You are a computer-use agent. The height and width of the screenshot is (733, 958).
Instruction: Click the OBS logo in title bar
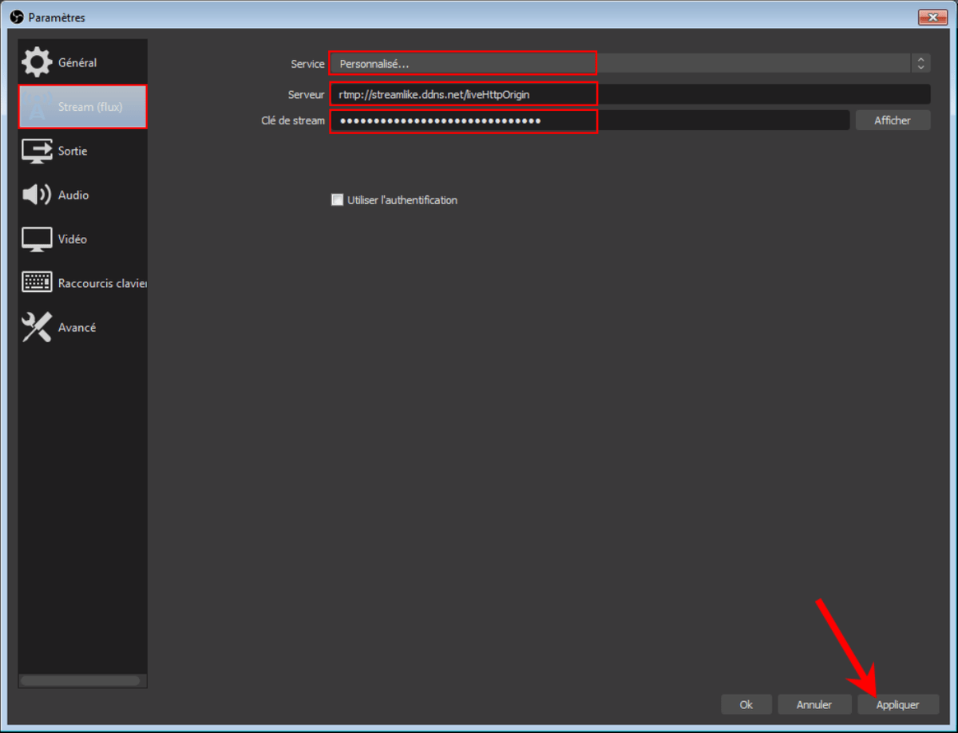[17, 18]
